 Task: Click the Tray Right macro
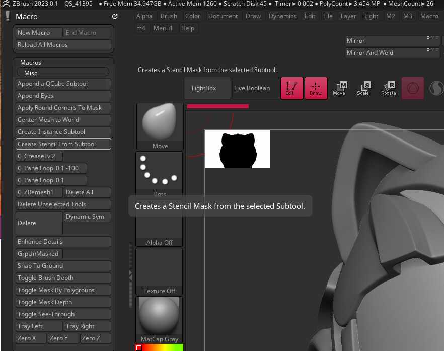click(x=88, y=326)
